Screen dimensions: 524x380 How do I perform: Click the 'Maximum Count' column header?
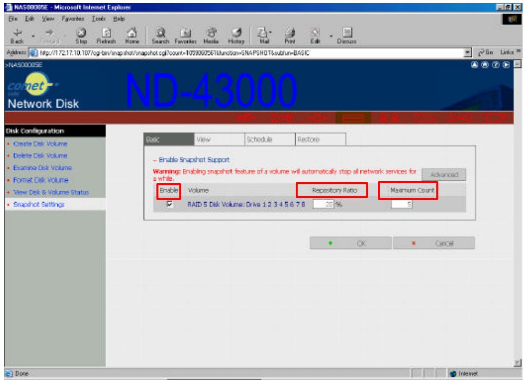point(412,190)
